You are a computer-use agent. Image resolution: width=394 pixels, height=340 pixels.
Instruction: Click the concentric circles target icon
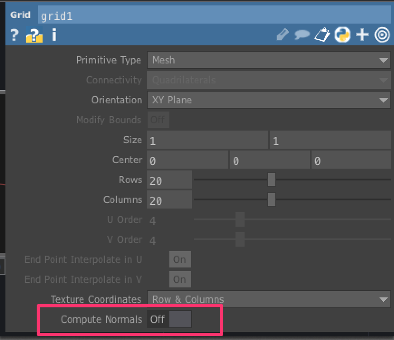coord(382,35)
